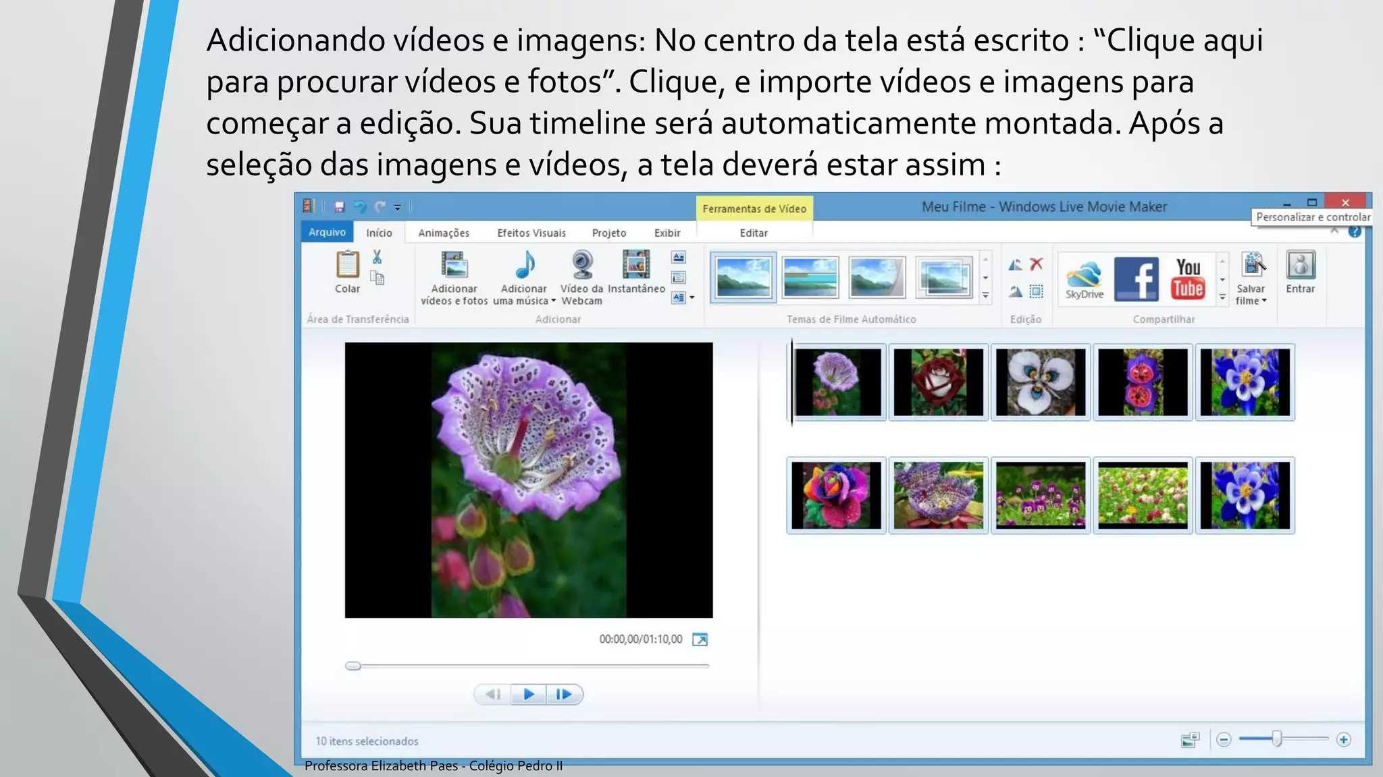Share the movie on Facebook
Image resolution: width=1383 pixels, height=777 pixels.
point(1137,279)
